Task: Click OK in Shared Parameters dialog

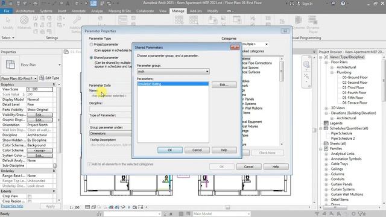Action: pyautogui.click(x=170, y=150)
